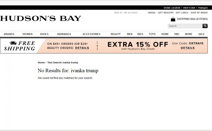
Task: Open the My Account link
Action: [x=131, y=13]
